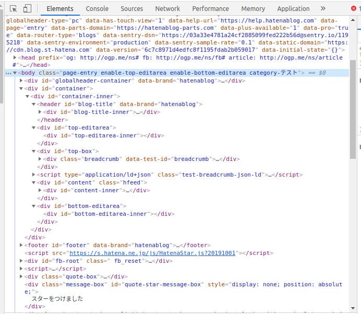
Task: Expand the globalheader-container div
Action: [x=21, y=80]
